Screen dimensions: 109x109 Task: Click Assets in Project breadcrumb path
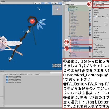tap(7, 75)
